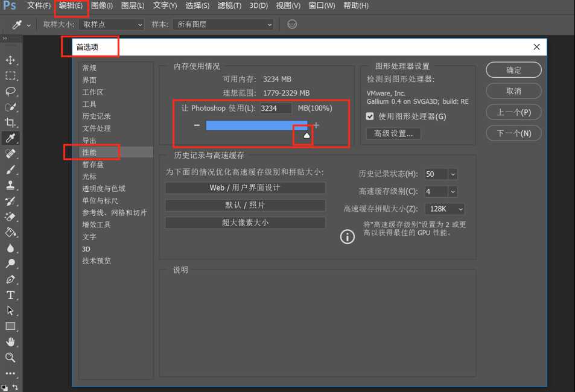Open the 窗口(W) menu
Screen dimensions: 575x392
coord(322,5)
